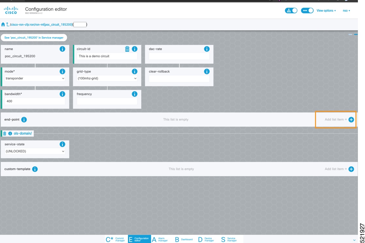Click end-point 'This list is empty' text
The image size is (365, 243).
click(176, 119)
